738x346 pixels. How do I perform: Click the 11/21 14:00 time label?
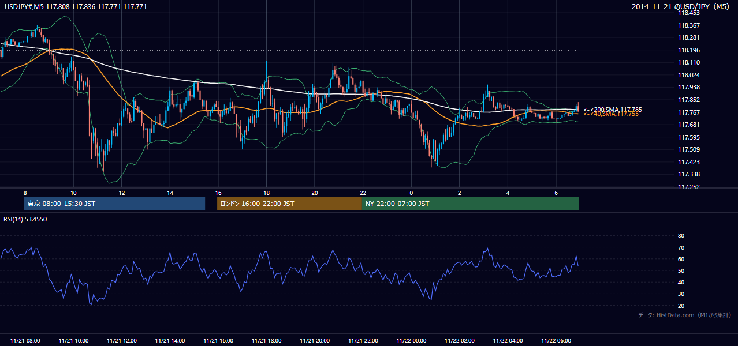pos(170,341)
